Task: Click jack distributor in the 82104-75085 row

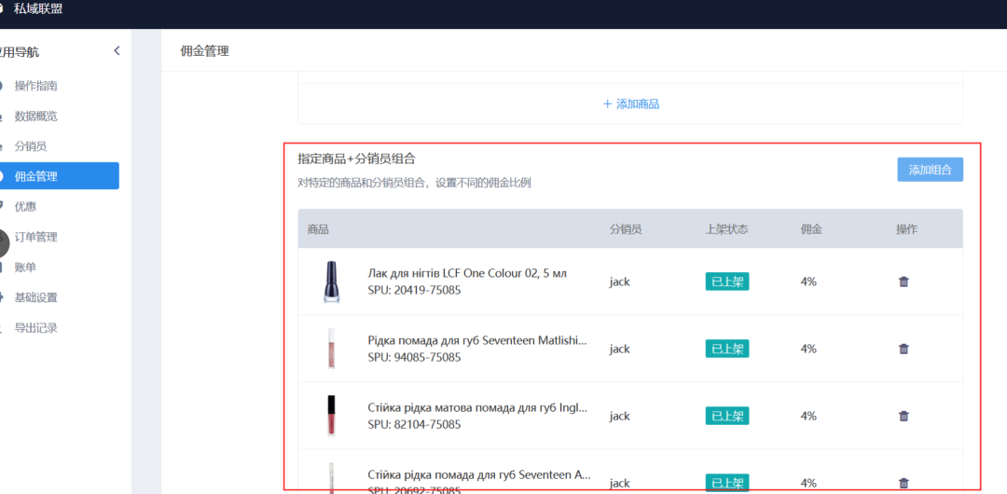Action: [620, 417]
